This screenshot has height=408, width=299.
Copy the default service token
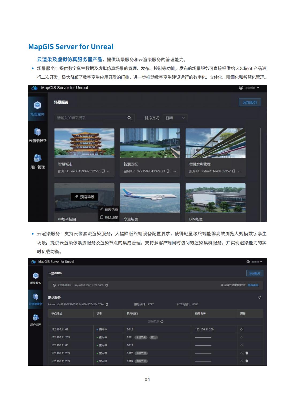107,304
